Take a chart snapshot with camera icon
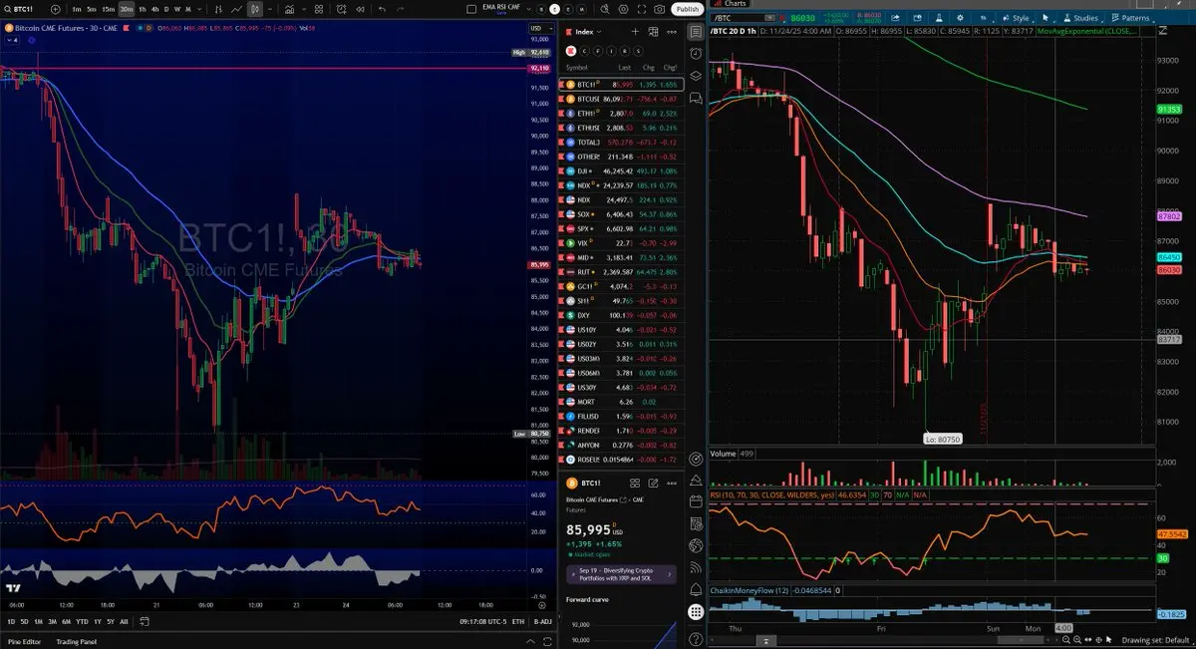The image size is (1196, 649). [659, 9]
